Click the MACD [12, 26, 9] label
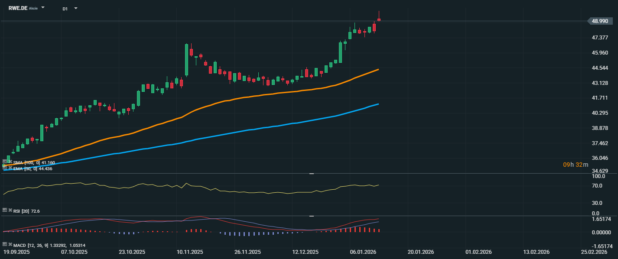Image resolution: width=618 pixels, height=259 pixels. coord(30,246)
